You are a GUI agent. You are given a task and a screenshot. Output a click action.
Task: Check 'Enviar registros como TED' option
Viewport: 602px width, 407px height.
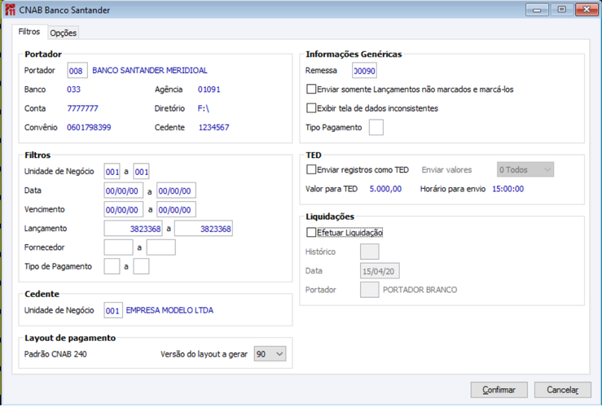(x=311, y=170)
